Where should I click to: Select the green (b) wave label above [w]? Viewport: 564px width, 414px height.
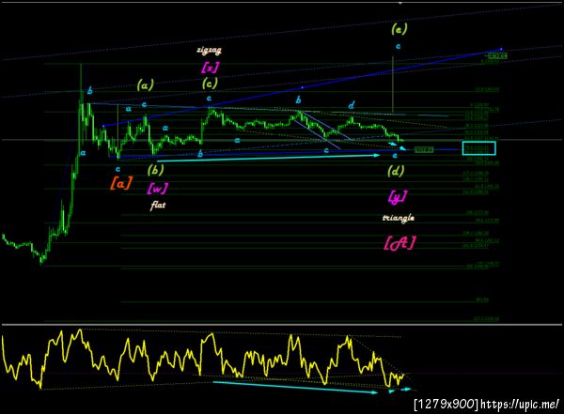click(x=155, y=169)
